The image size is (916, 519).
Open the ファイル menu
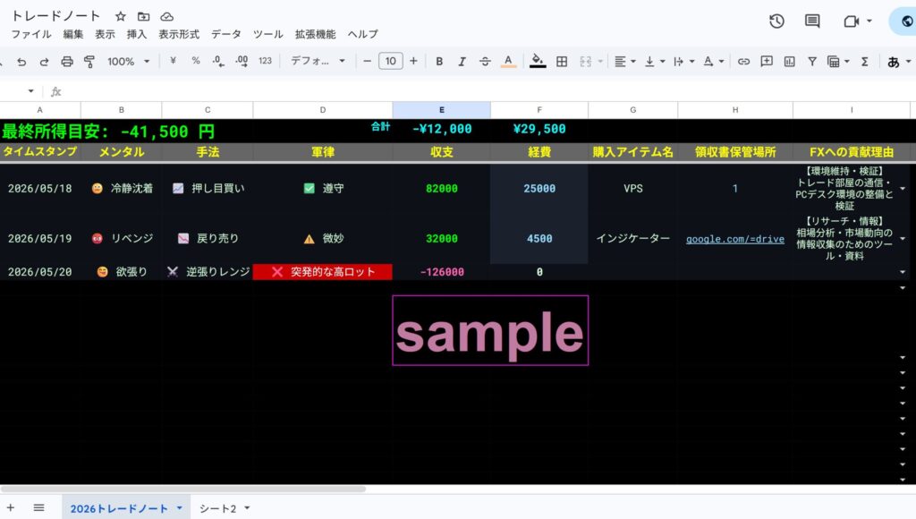31,34
